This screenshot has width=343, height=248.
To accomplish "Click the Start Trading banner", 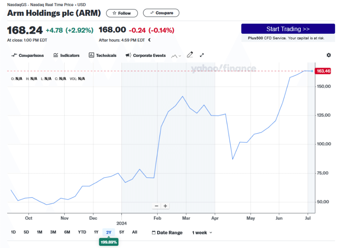I will [x=288, y=29].
